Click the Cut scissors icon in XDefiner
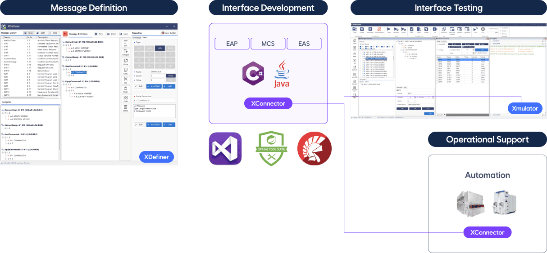The width and height of the screenshot is (547, 253). point(125,80)
